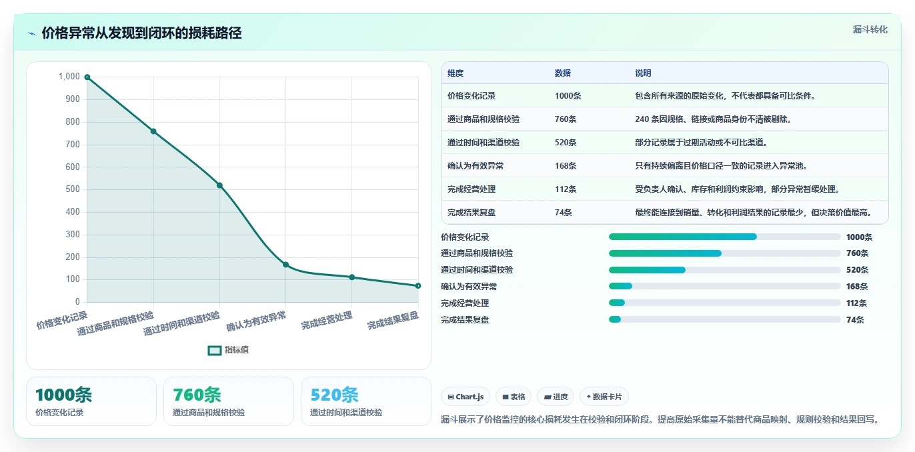Click the description starting 包含所有来源的原始变化
The image size is (915, 452).
[726, 96]
